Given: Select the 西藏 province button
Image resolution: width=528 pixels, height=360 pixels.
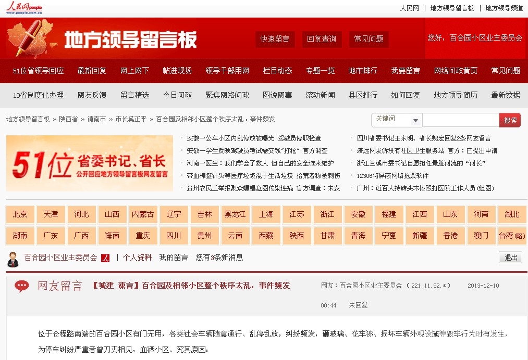Looking at the screenshot, I should (x=266, y=236).
